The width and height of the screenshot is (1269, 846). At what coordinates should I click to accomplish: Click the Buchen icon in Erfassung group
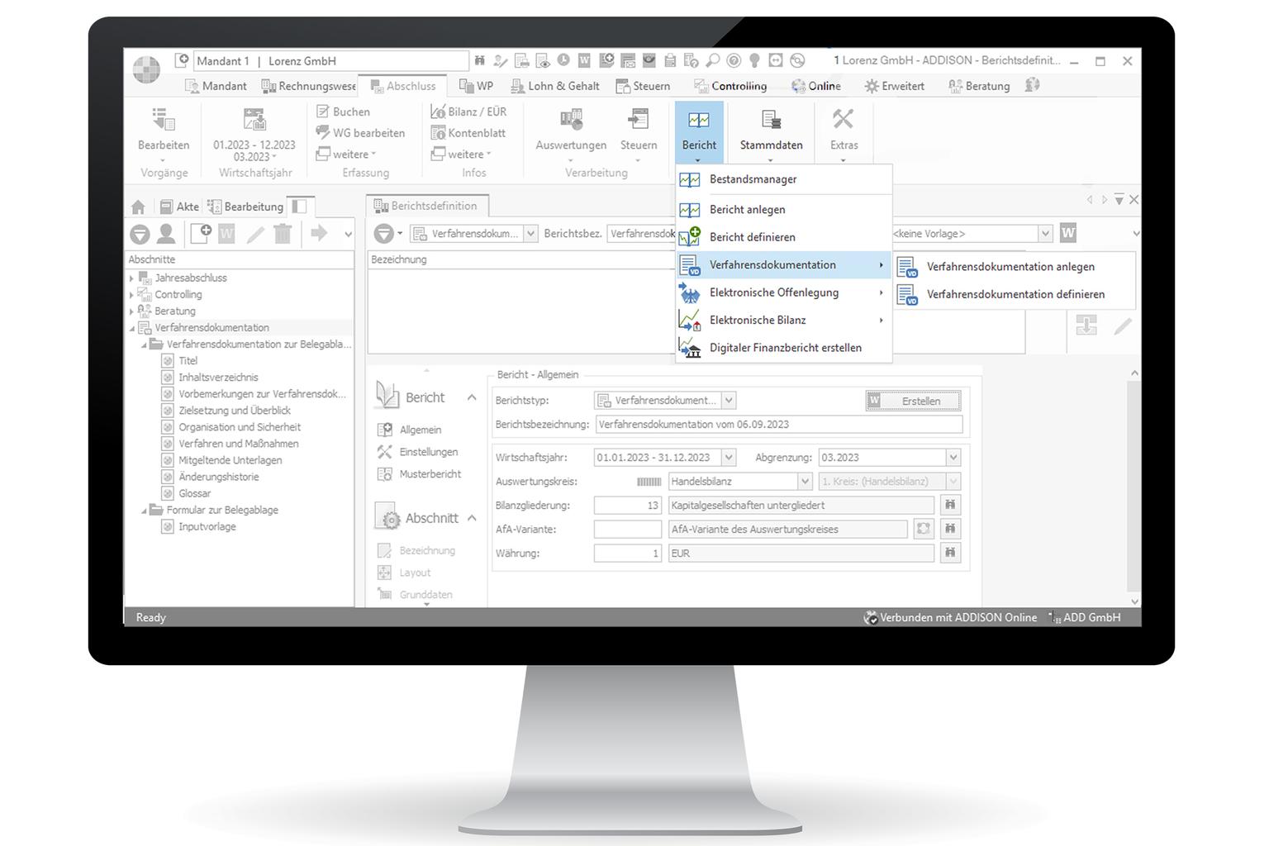pos(323,112)
